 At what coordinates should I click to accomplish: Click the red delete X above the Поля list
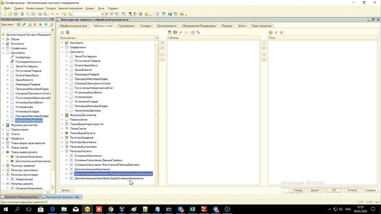(x=282, y=32)
